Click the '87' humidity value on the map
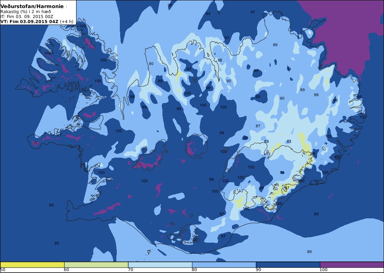Viewport: 384px width, 273px height. [x=258, y=126]
